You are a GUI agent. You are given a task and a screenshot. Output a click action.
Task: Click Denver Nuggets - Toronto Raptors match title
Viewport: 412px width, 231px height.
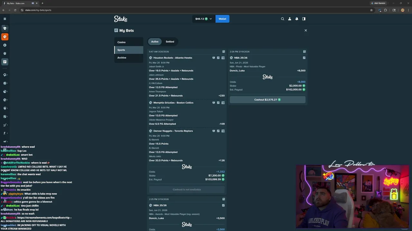click(x=173, y=131)
